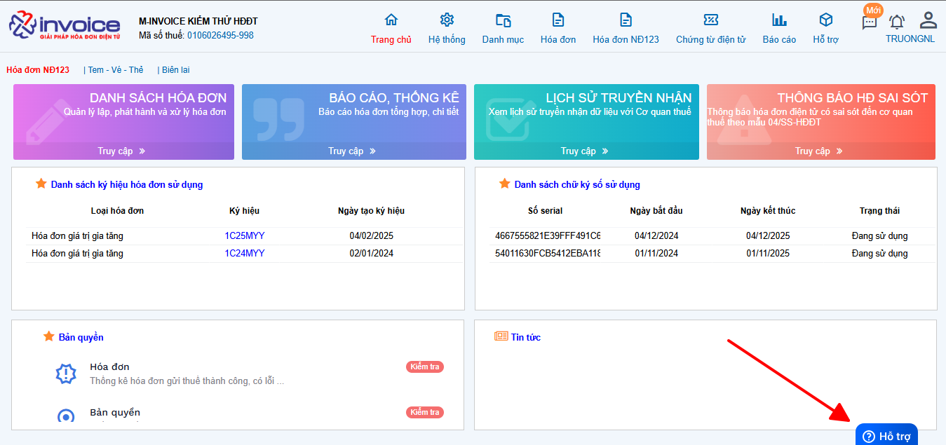Click Trạng thái column header
946x445 pixels.
(x=879, y=211)
